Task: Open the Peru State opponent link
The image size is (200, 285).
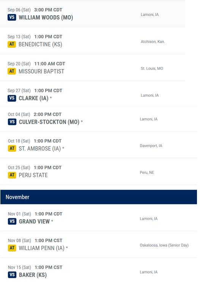Action: (33, 175)
